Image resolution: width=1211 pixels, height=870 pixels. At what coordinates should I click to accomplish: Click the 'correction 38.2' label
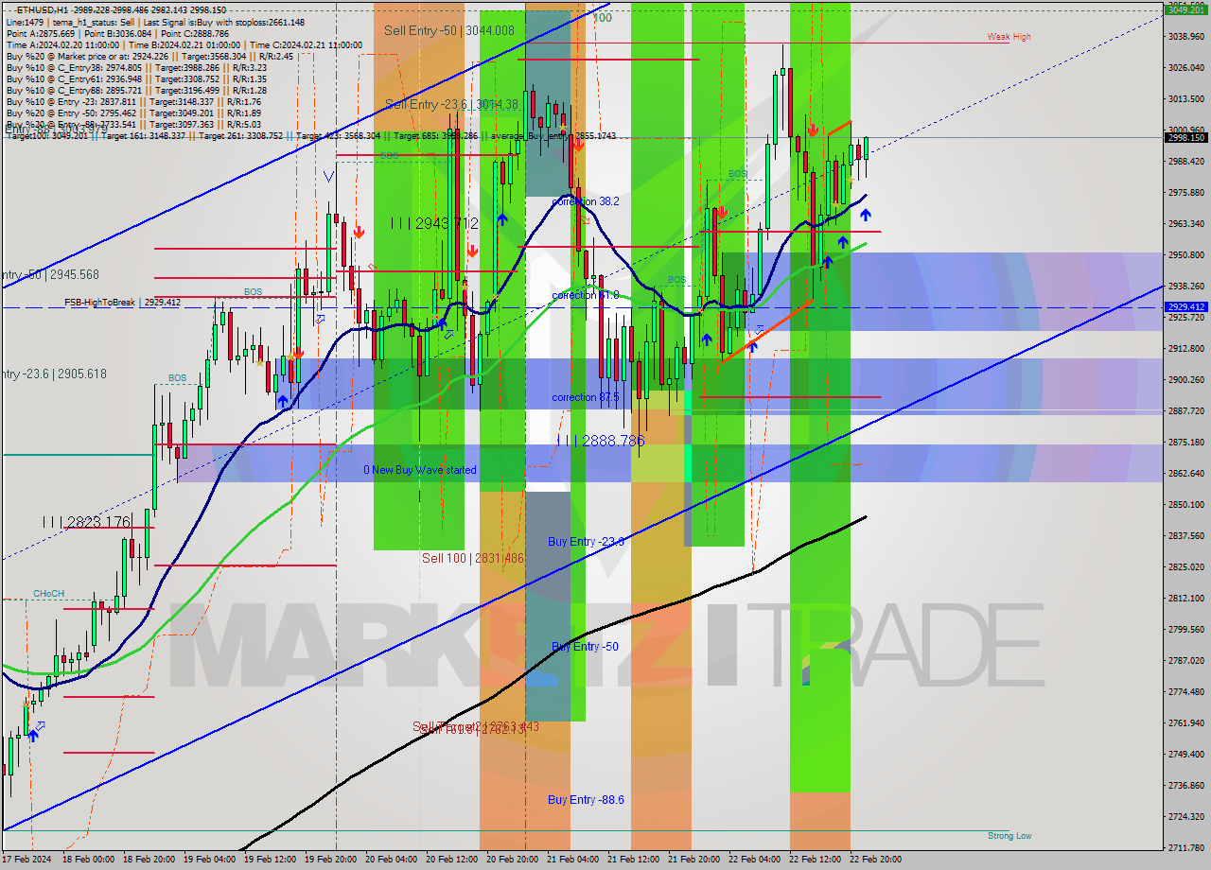pos(586,201)
